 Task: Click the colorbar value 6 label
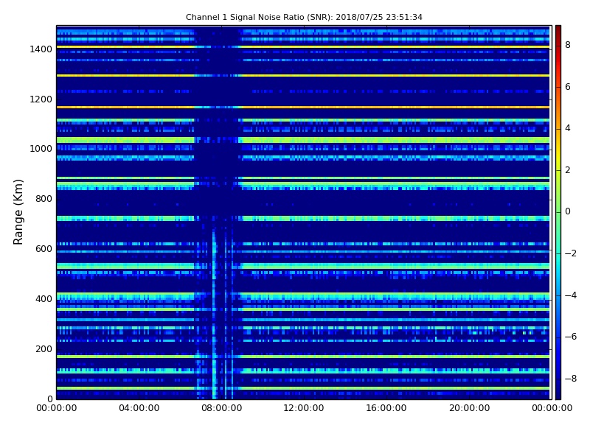click(568, 87)
